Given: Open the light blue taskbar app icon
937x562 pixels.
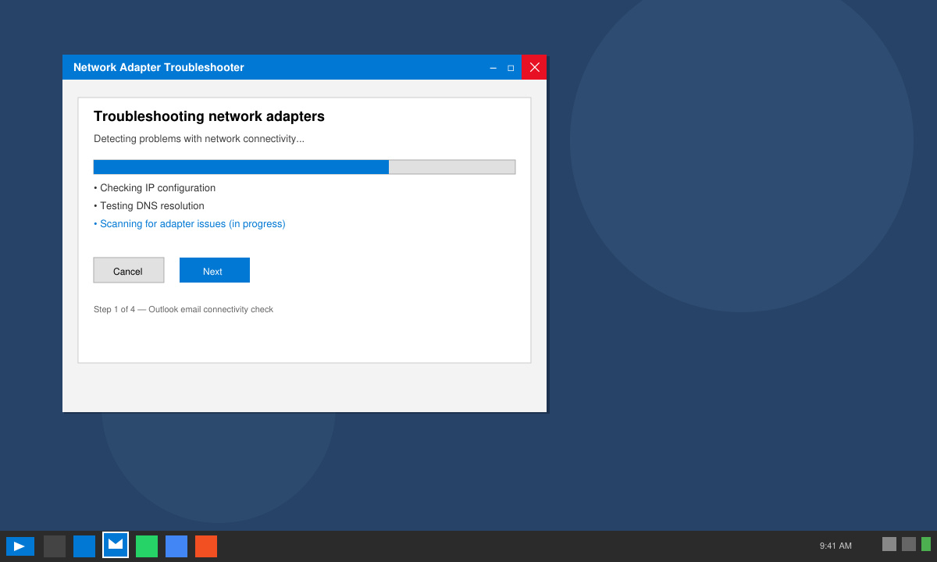Looking at the screenshot, I should (x=176, y=546).
